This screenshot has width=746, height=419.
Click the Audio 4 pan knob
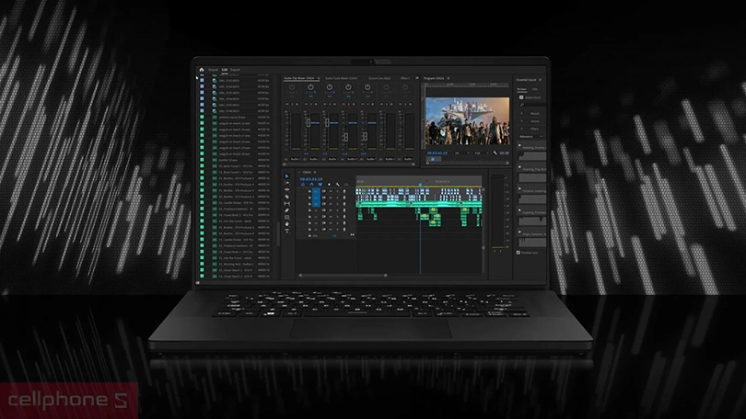point(348,87)
